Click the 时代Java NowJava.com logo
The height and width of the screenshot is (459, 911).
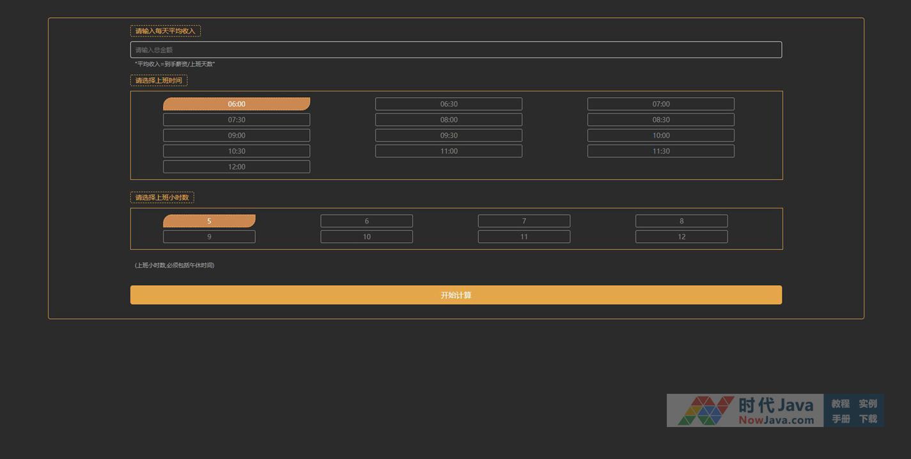[745, 410]
